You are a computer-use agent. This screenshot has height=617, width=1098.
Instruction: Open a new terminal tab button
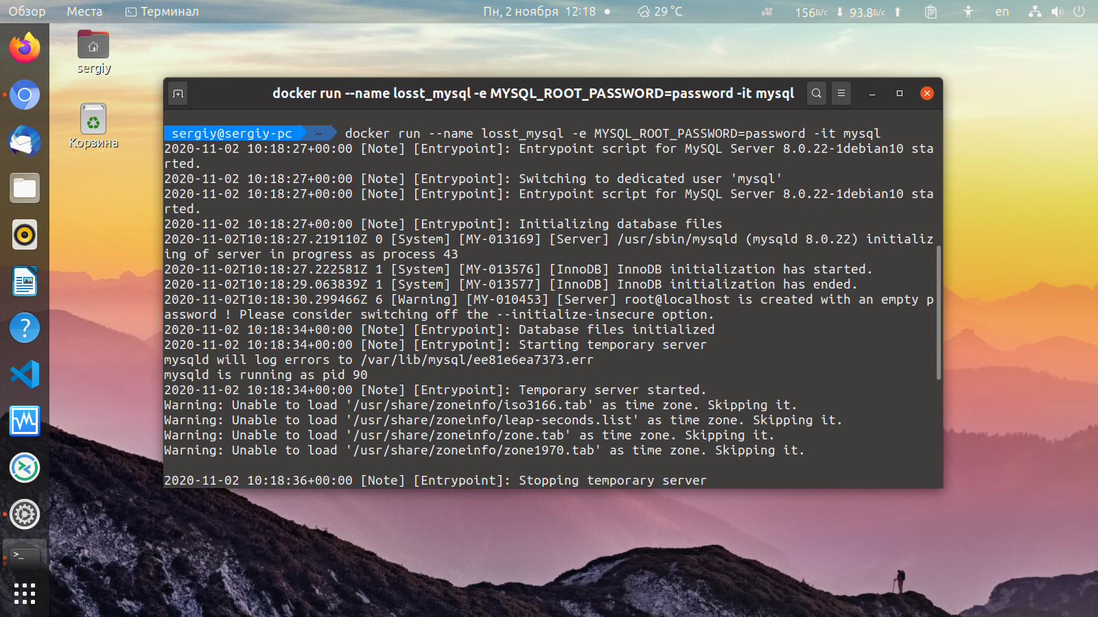(178, 93)
